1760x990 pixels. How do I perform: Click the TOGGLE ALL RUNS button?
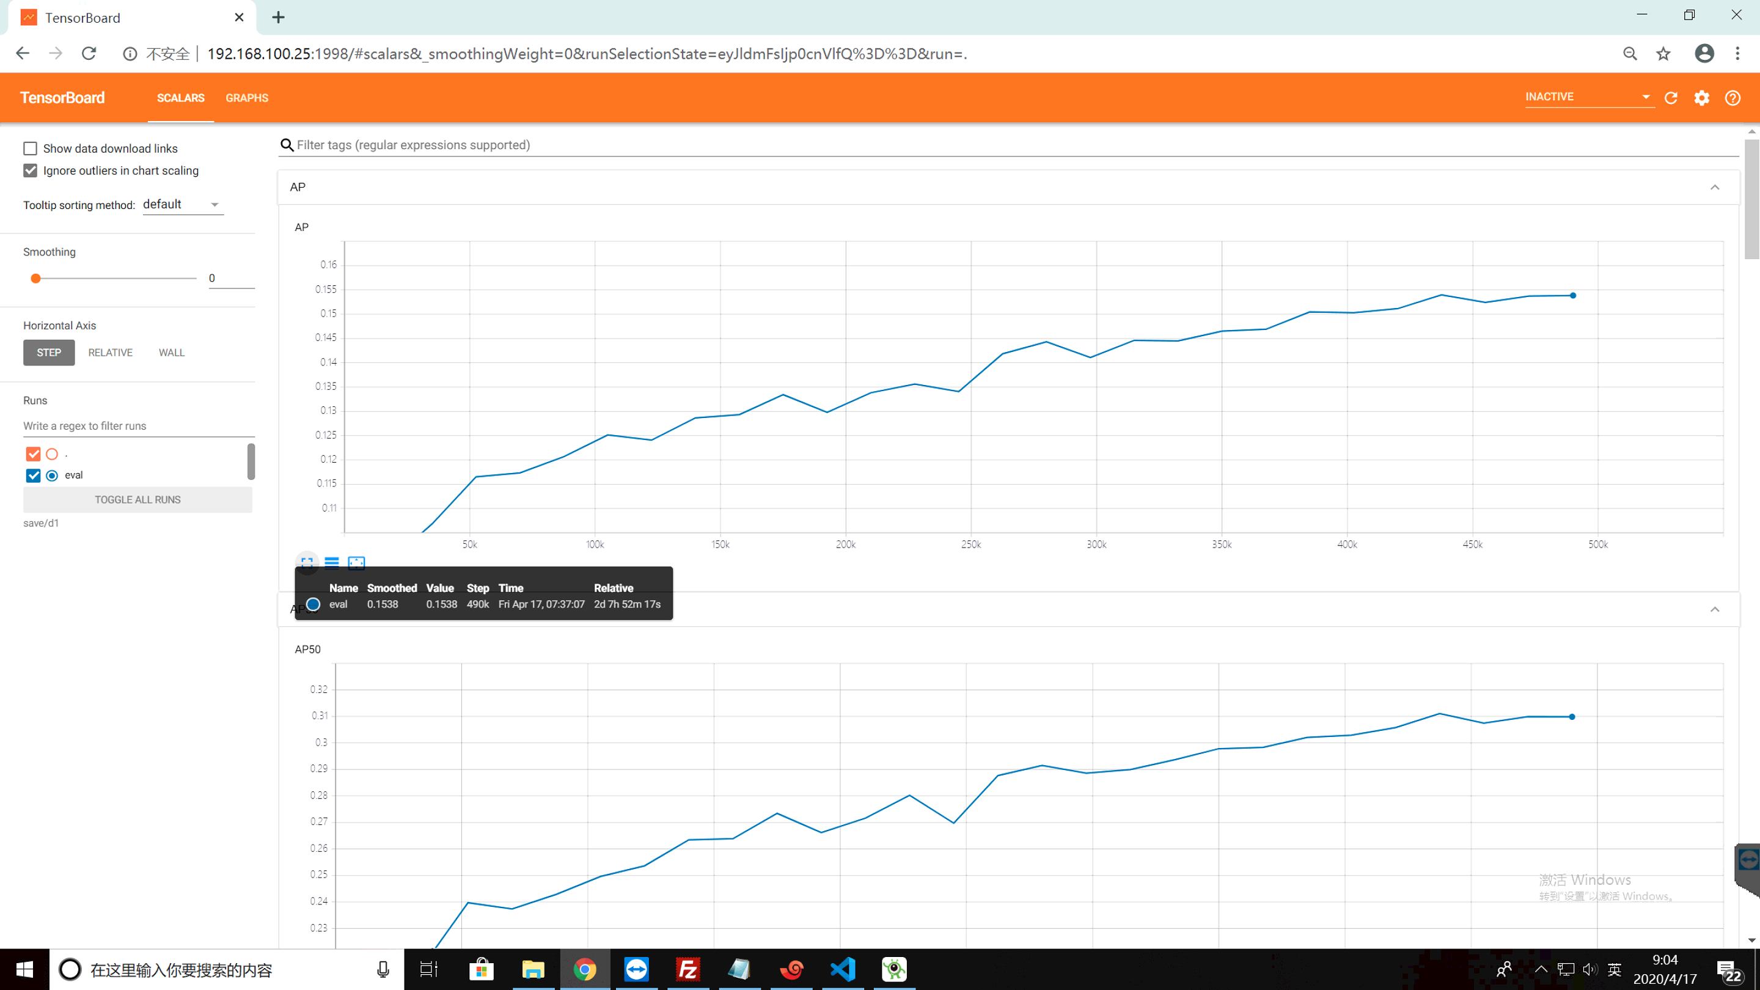click(137, 499)
